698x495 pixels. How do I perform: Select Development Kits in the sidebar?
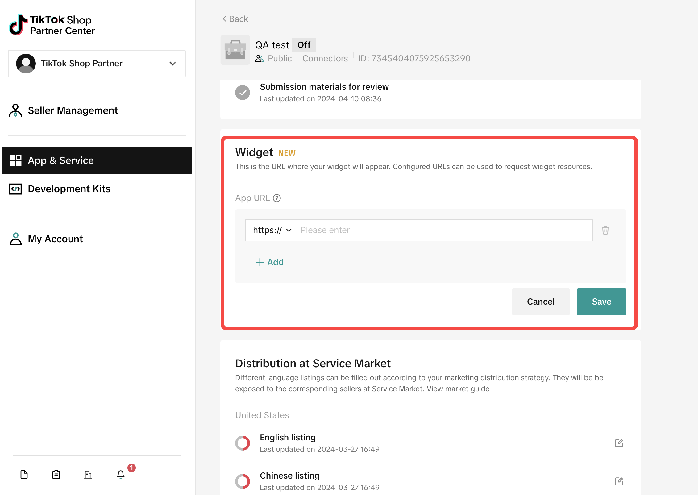pyautogui.click(x=69, y=189)
